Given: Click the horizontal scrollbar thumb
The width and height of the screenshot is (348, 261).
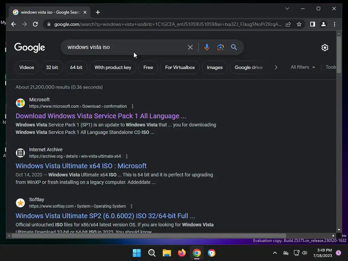Looking at the screenshot, I should pos(149,236).
